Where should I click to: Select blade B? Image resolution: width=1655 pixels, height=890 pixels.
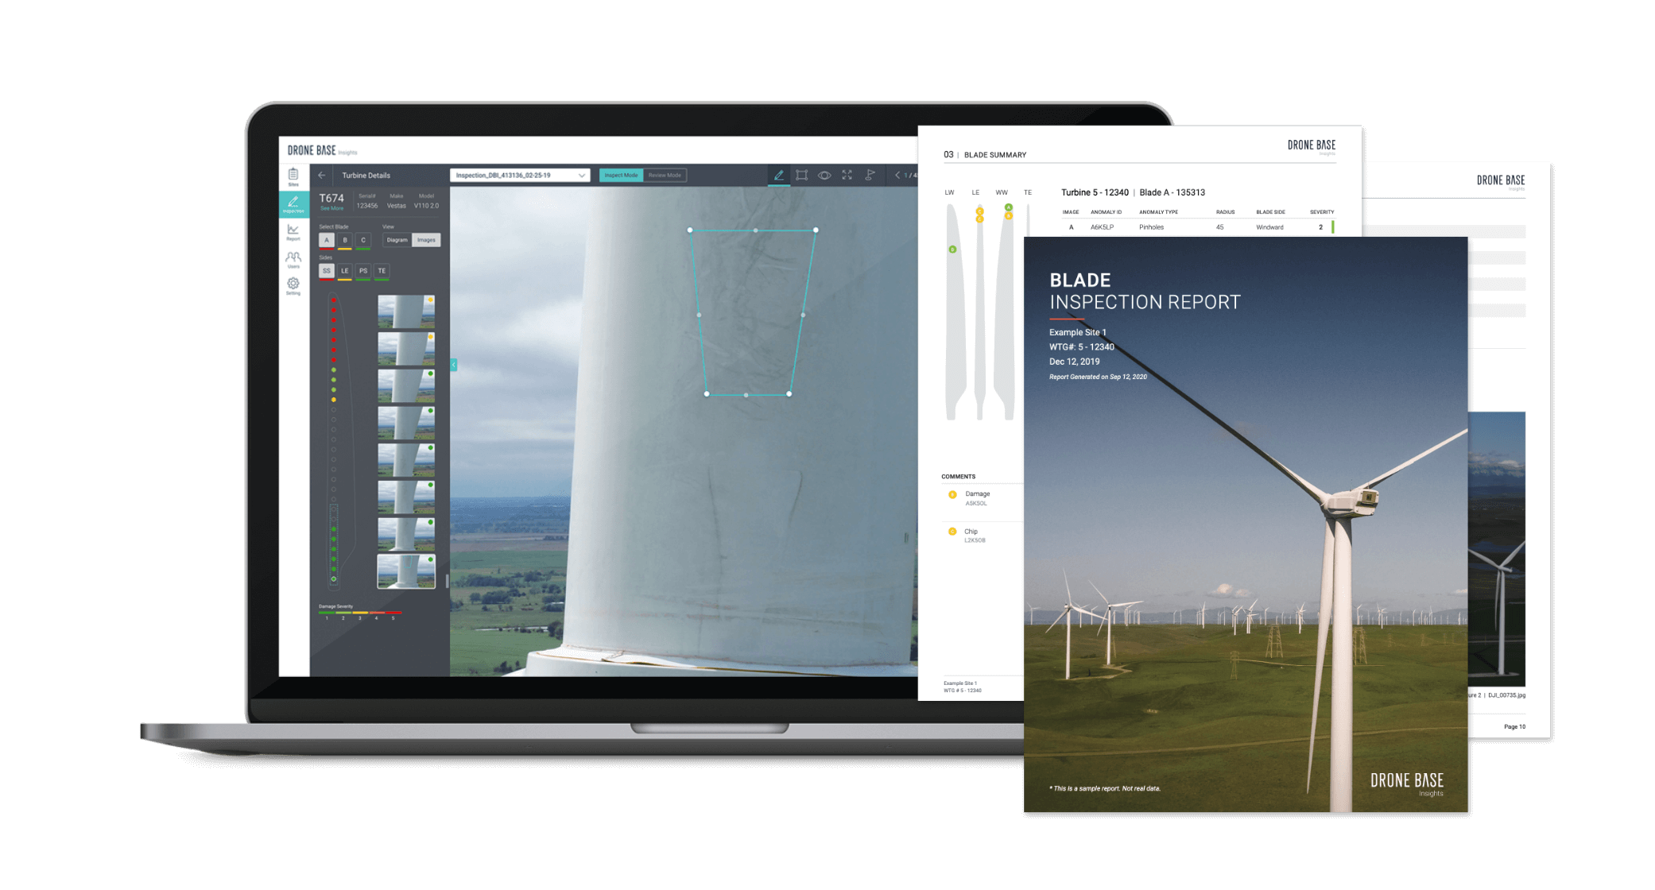click(345, 240)
